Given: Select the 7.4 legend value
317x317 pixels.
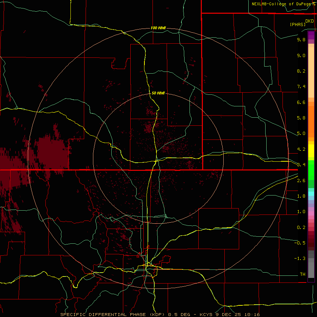Looking at the screenshot, I should pyautogui.click(x=301, y=87).
